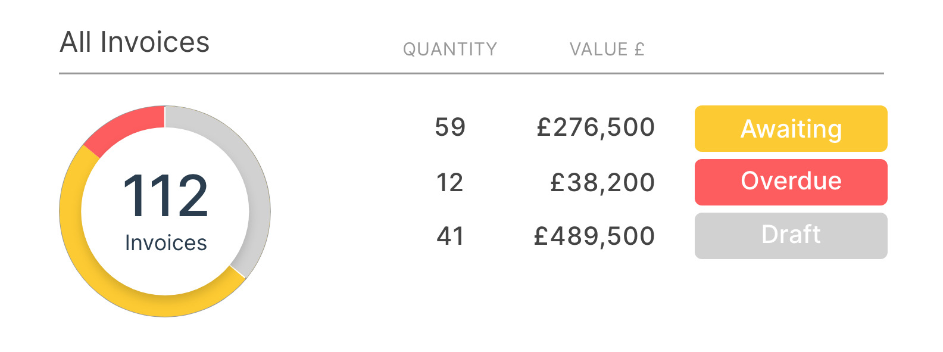Click the 112 total in donut center

(x=166, y=196)
